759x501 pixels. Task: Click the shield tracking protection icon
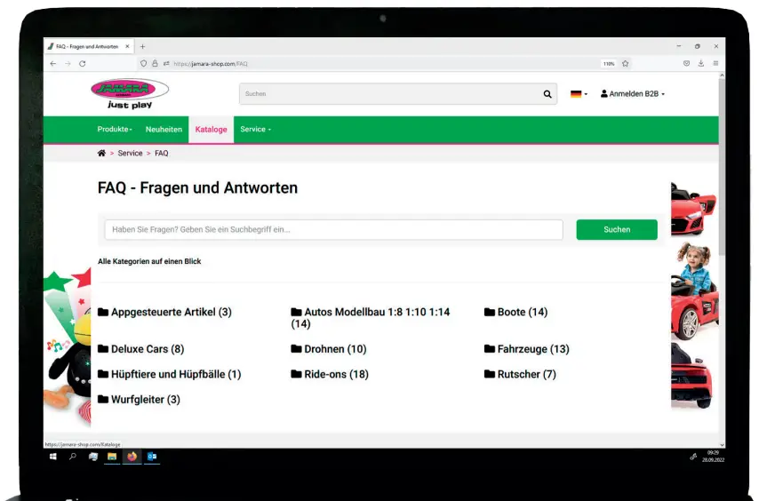tap(143, 63)
